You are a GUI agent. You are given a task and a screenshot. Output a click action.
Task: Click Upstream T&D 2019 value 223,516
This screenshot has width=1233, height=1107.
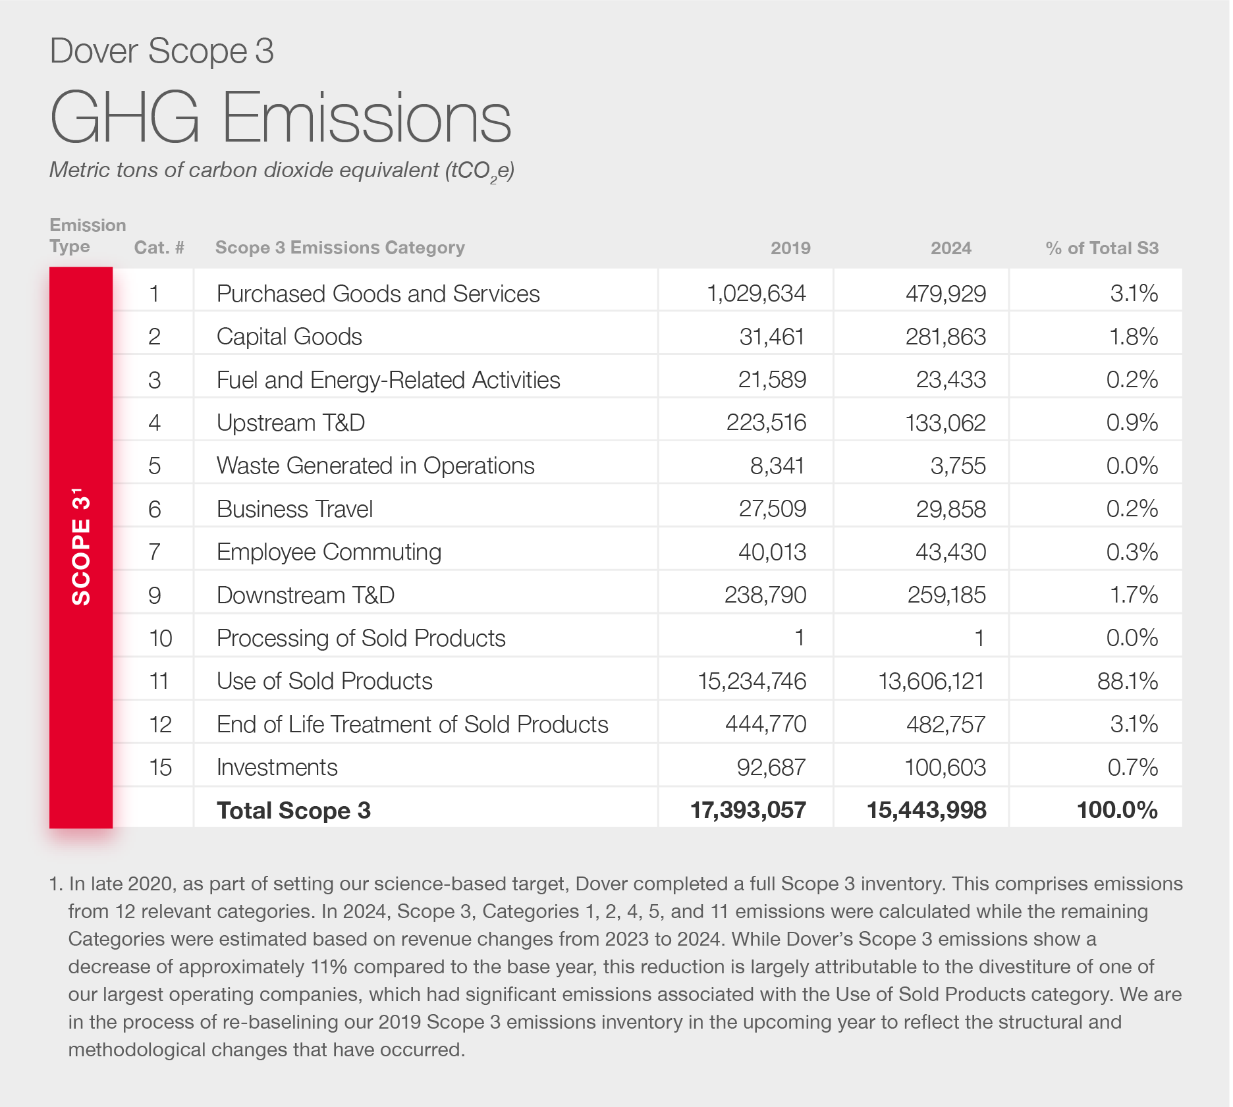766,423
